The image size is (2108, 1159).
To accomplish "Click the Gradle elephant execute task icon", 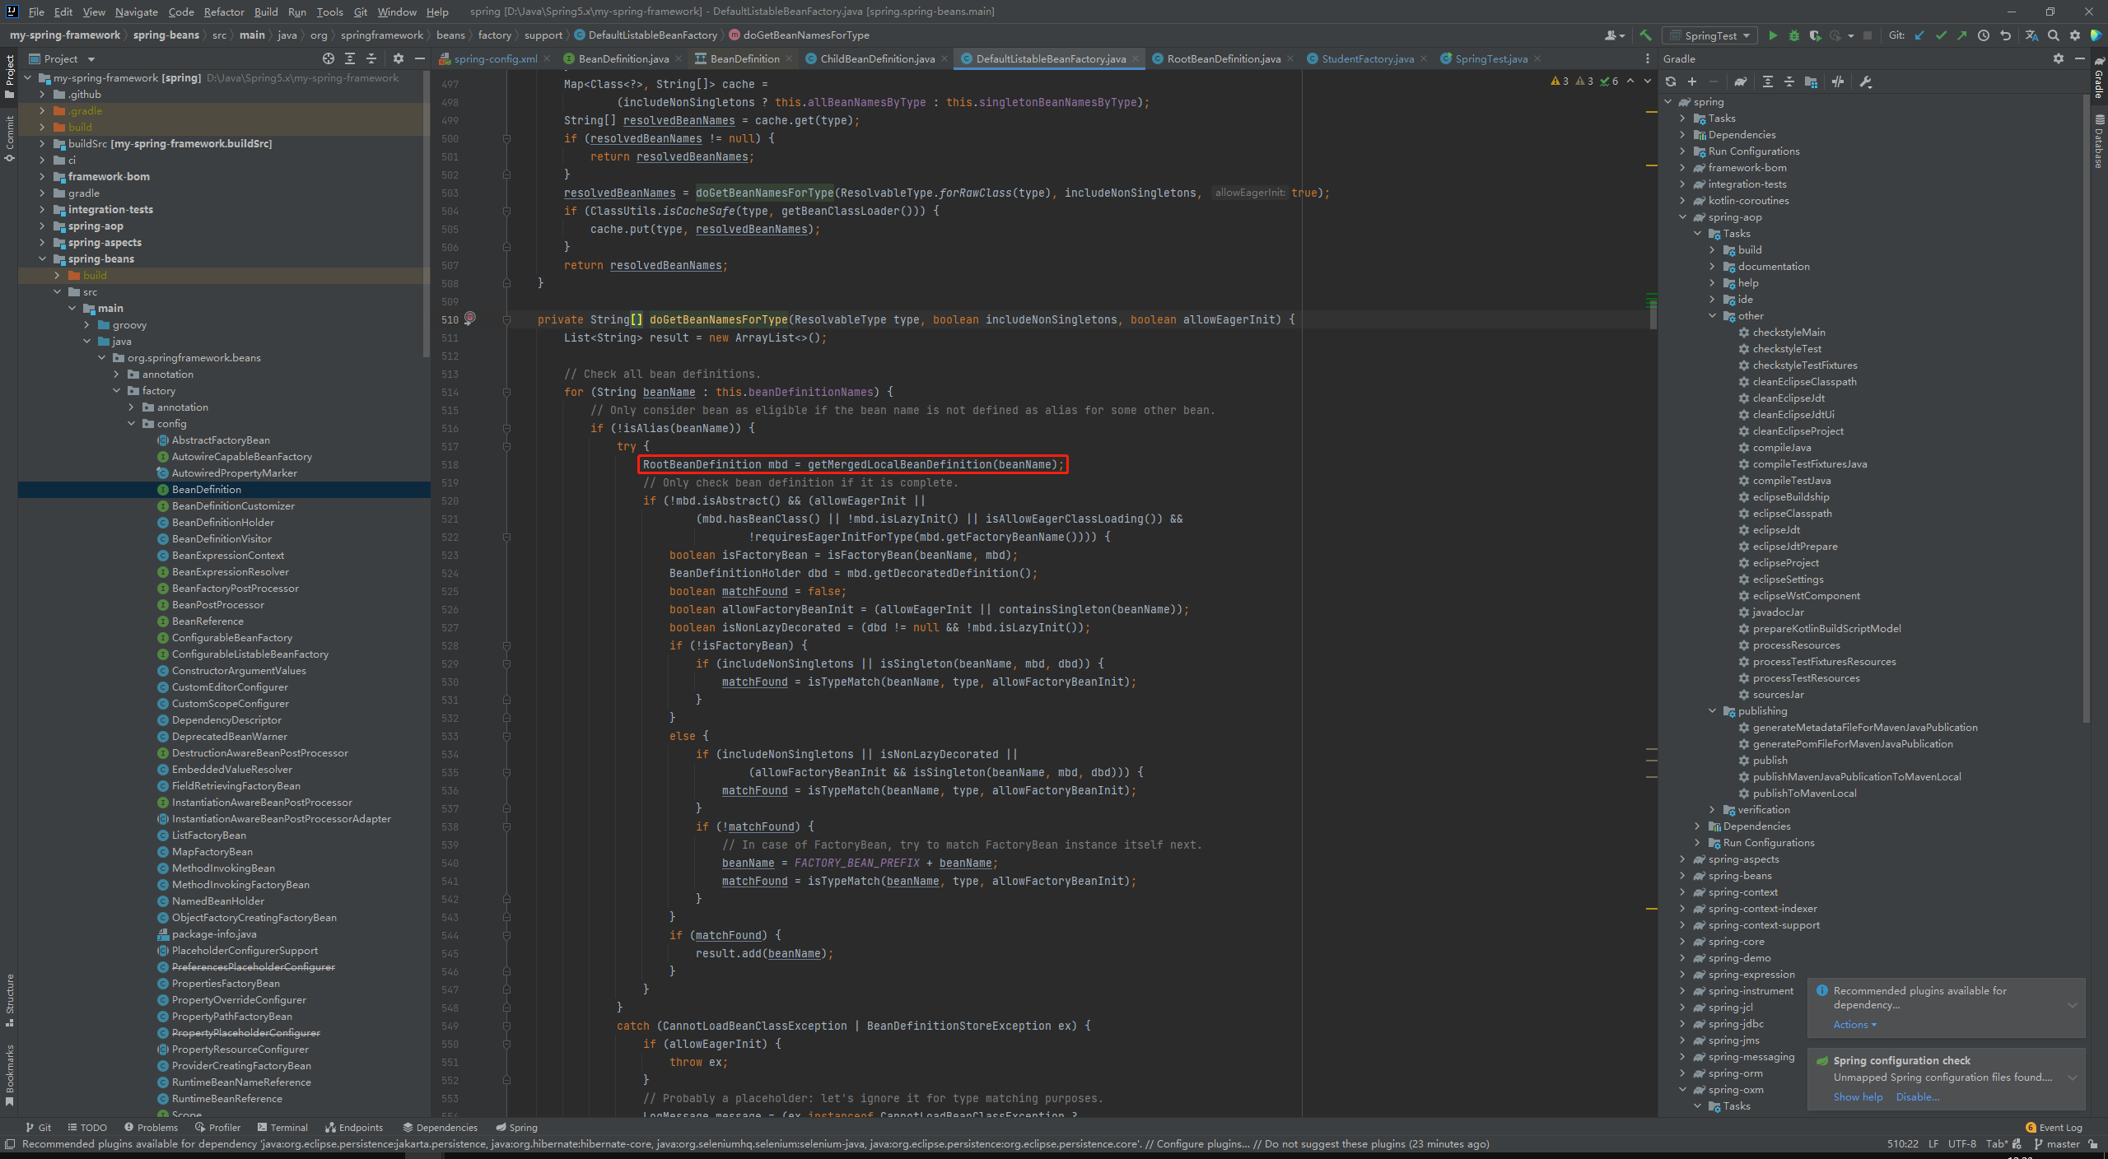I will point(1740,81).
